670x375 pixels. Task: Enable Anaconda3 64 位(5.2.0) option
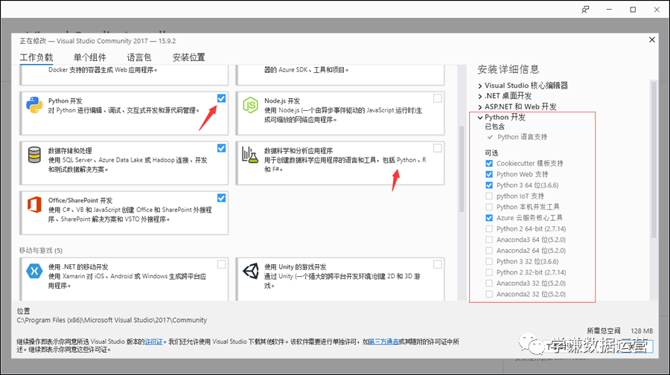click(489, 240)
